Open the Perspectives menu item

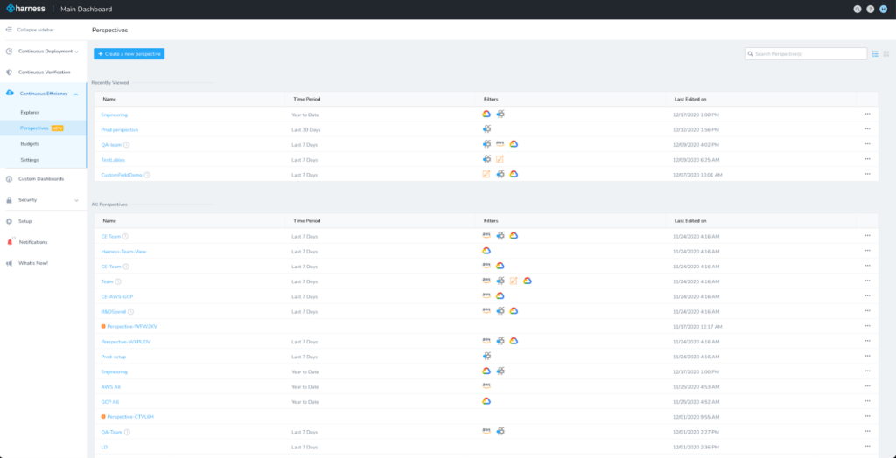tap(34, 128)
